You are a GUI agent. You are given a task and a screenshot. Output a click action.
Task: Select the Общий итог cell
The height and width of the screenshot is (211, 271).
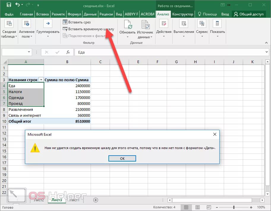(x=26, y=121)
